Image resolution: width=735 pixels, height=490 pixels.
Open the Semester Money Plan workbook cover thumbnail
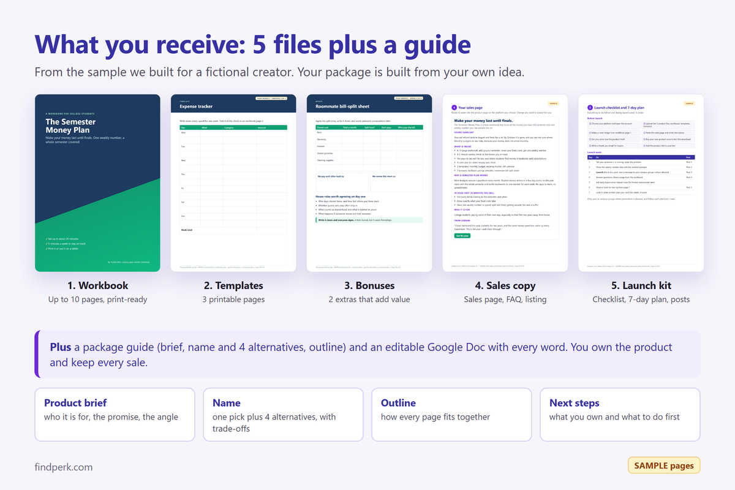click(x=97, y=183)
